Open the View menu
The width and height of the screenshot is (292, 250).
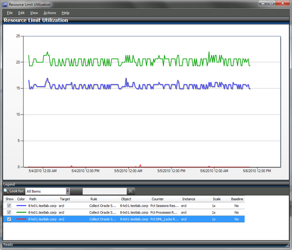pyautogui.click(x=34, y=13)
